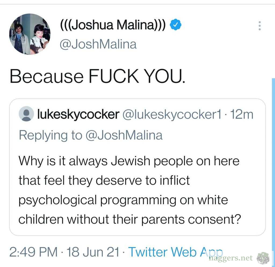Click the gray default avatar of lukeskycocker
Image resolution: width=275 pixels, height=267 pixels.
26,114
